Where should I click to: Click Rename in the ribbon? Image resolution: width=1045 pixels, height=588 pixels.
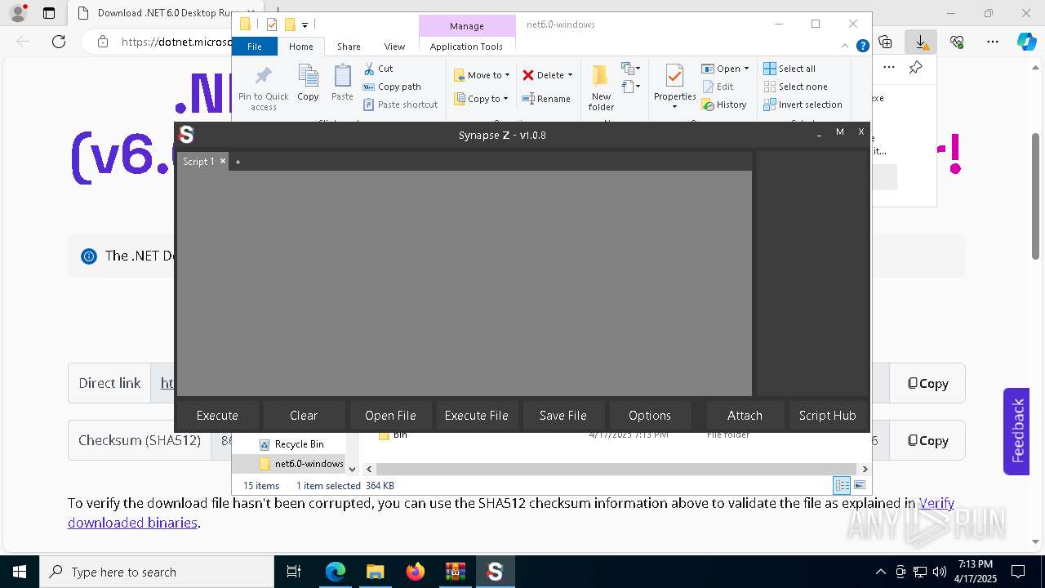pyautogui.click(x=546, y=99)
